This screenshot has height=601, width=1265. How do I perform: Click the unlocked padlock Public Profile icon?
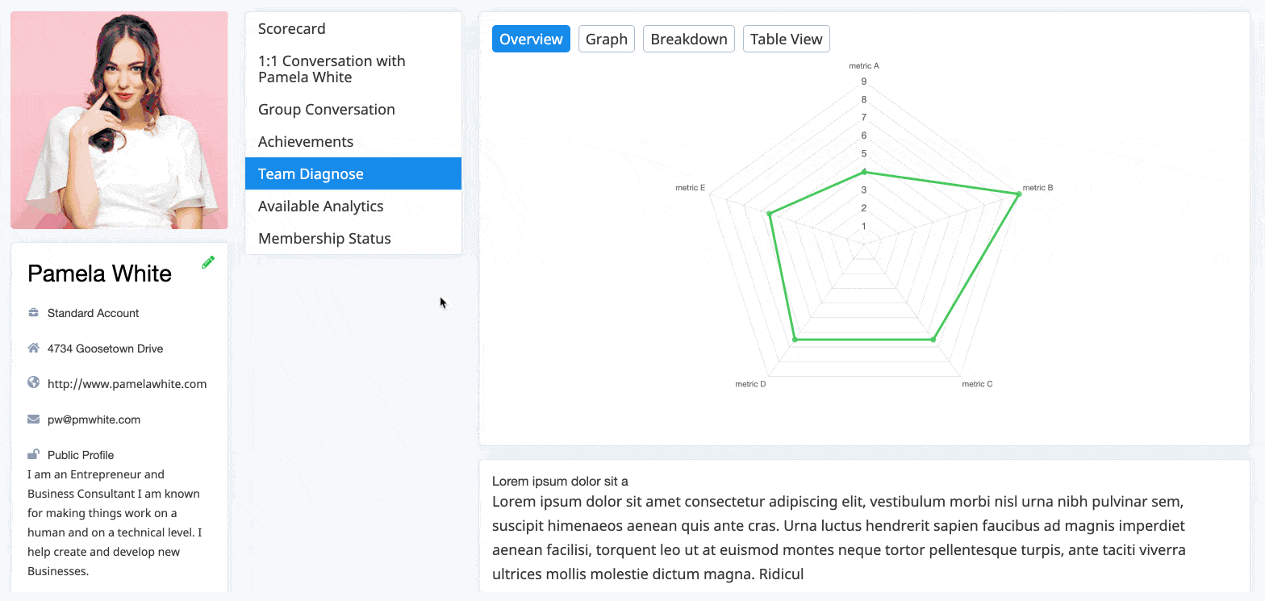[33, 454]
